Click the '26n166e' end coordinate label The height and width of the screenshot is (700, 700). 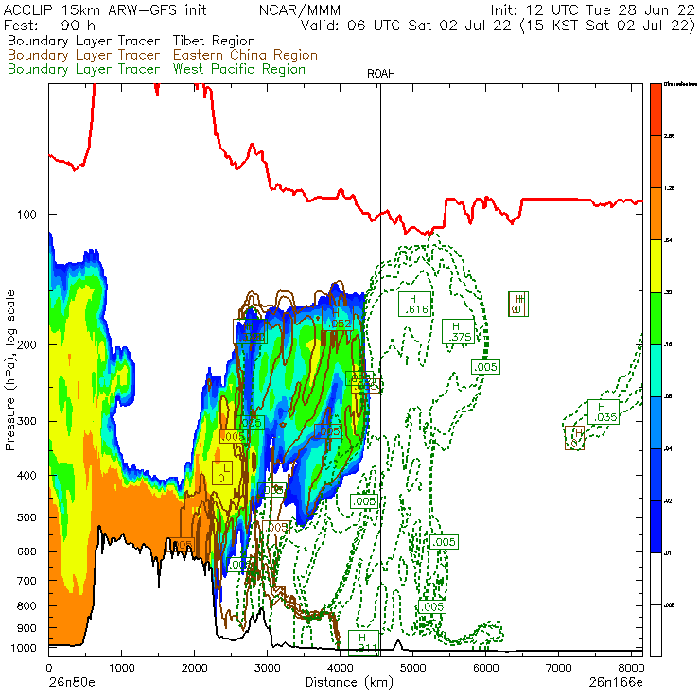pos(616,682)
